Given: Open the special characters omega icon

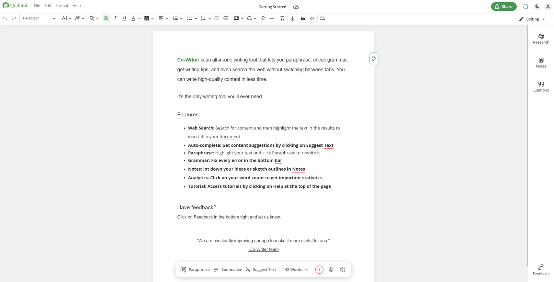Looking at the screenshot, I should click(249, 18).
